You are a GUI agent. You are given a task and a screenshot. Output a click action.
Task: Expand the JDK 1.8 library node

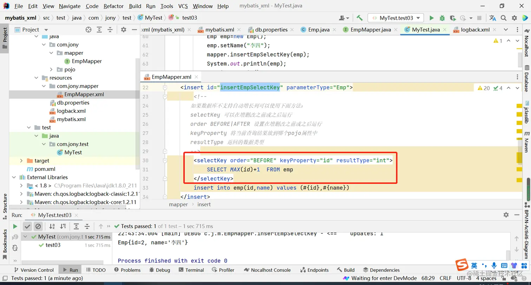(x=21, y=186)
